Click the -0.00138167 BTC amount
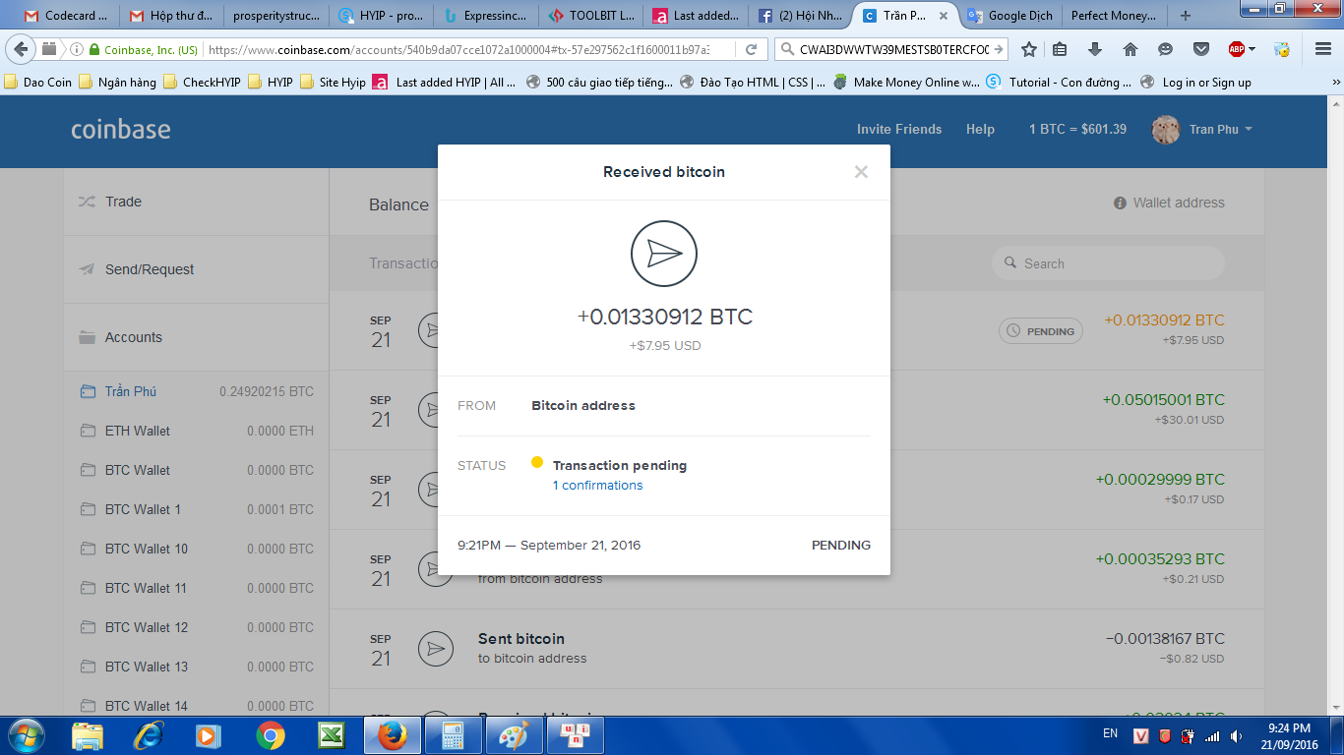Image resolution: width=1344 pixels, height=755 pixels. point(1165,639)
